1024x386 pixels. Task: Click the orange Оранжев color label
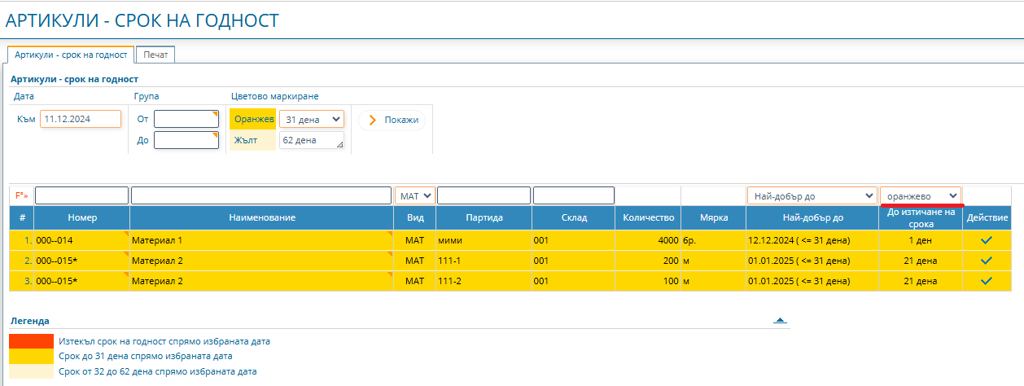tap(253, 120)
